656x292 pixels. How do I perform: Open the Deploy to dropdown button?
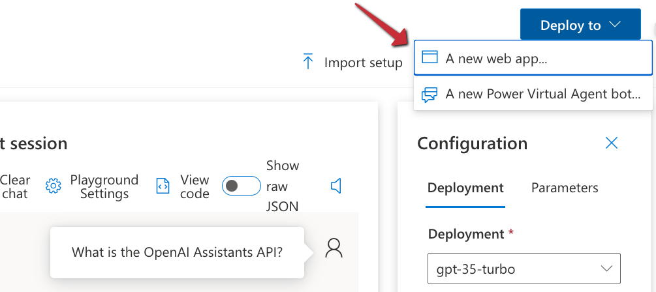(580, 25)
